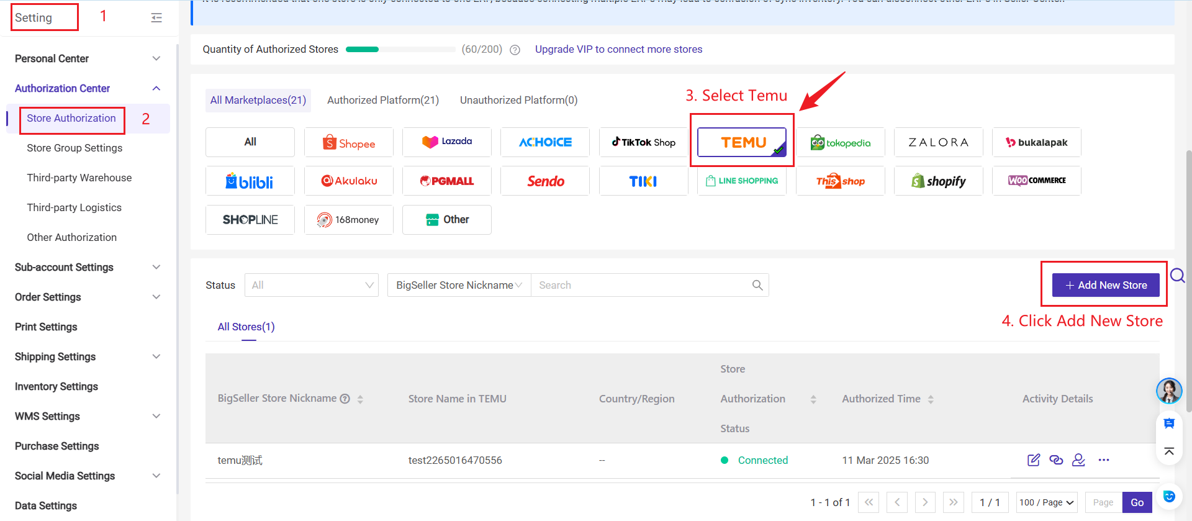The height and width of the screenshot is (521, 1192).
Task: Expand Sub-account Settings section
Action: coord(156,267)
